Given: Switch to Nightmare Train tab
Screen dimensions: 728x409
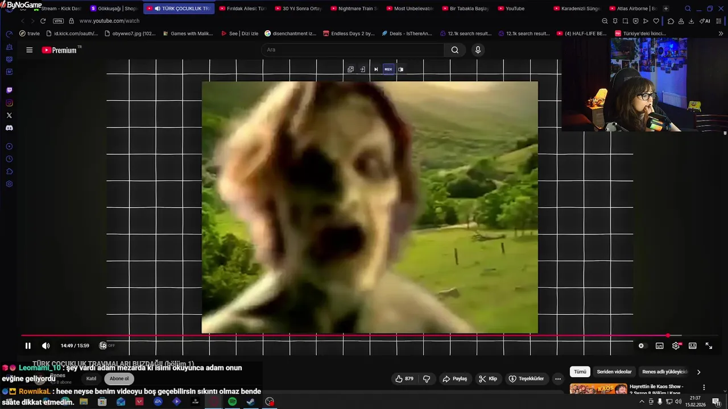Looking at the screenshot, I should (x=354, y=9).
